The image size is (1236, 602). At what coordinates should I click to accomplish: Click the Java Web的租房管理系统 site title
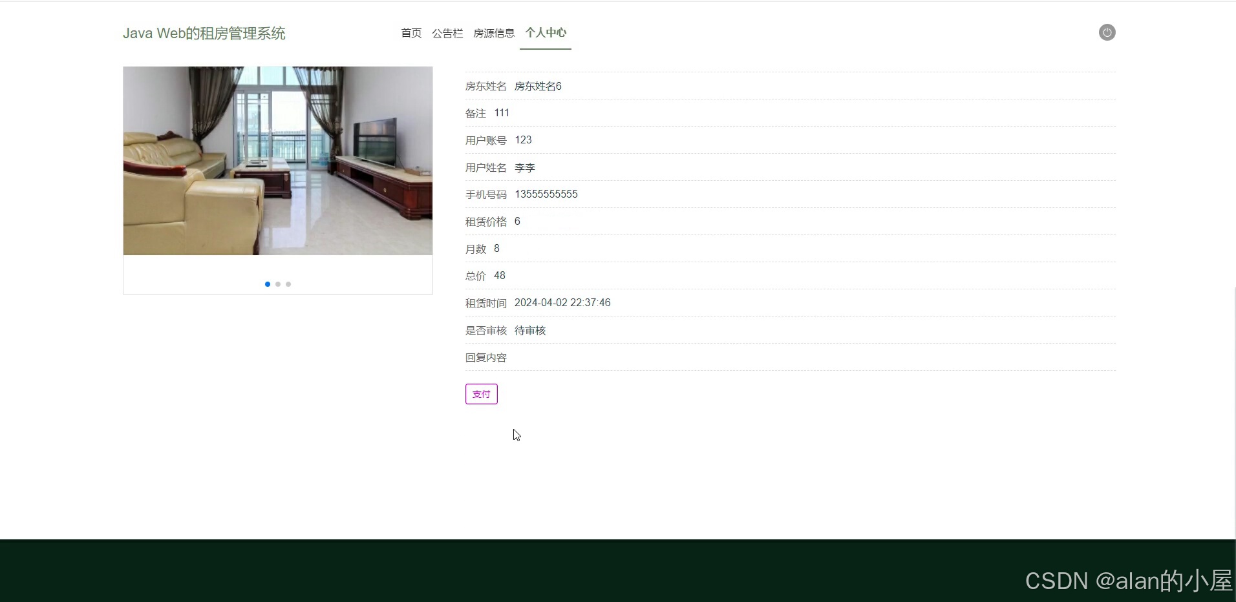[204, 33]
